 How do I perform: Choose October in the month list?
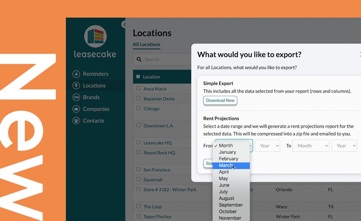click(231, 212)
